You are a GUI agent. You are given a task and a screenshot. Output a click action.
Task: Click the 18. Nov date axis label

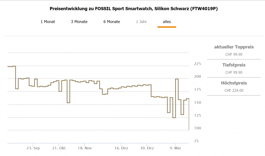(x=85, y=148)
